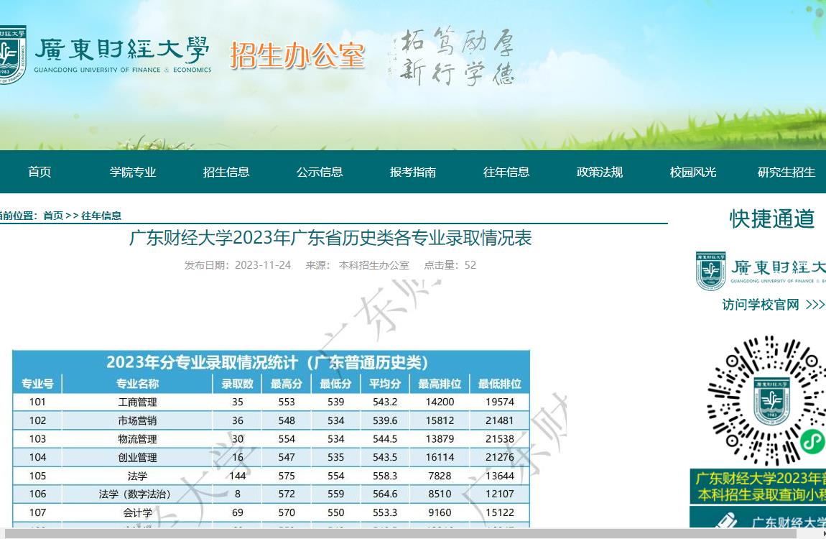
Task: Click the mini-program QR code image
Action: pyautogui.click(x=766, y=402)
